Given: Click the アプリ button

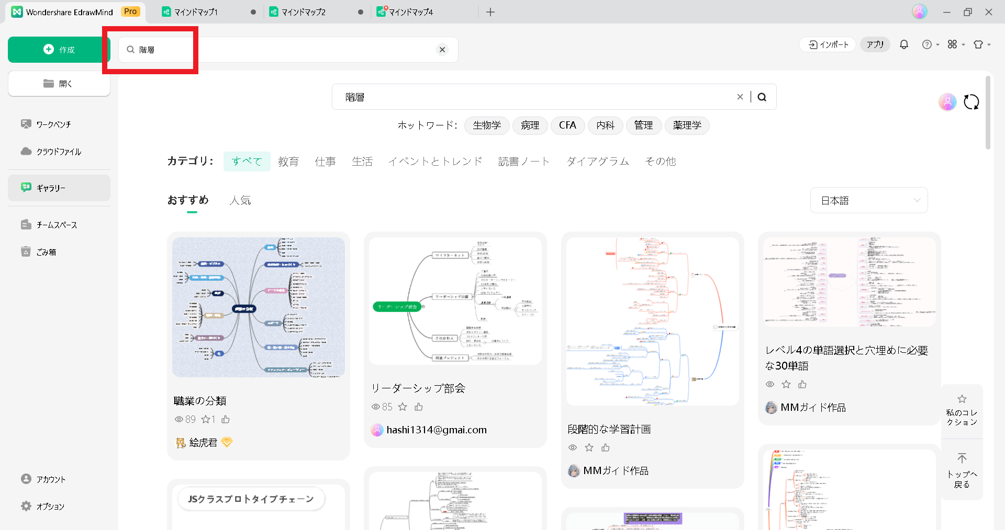Looking at the screenshot, I should click(x=875, y=45).
